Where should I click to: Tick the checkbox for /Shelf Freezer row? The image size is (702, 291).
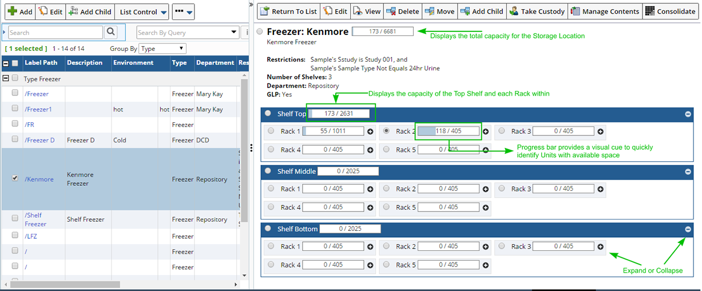(x=15, y=218)
